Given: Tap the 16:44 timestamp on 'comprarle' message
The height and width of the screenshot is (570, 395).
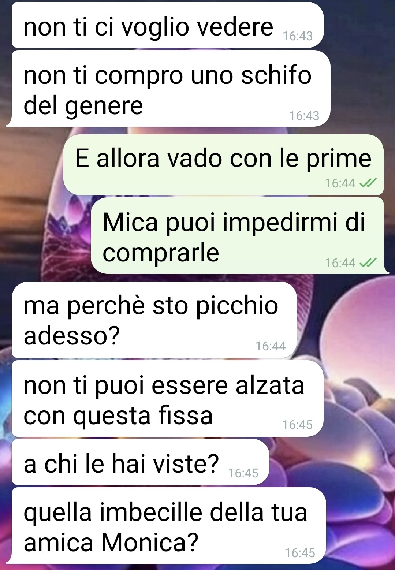Looking at the screenshot, I should [x=340, y=262].
